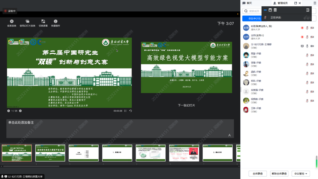The height and width of the screenshot is (179, 318).
Task: Unmute microphone of 李强-评委
Action: pos(307,64)
